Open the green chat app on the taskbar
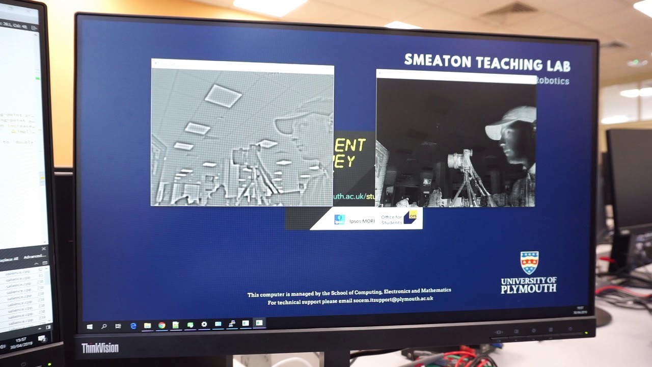Viewport: 652px width, 367px height. coord(190,325)
